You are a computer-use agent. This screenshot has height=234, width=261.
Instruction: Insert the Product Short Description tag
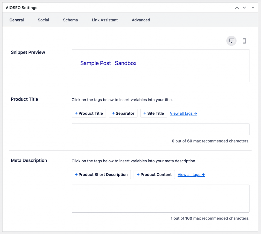point(101,175)
